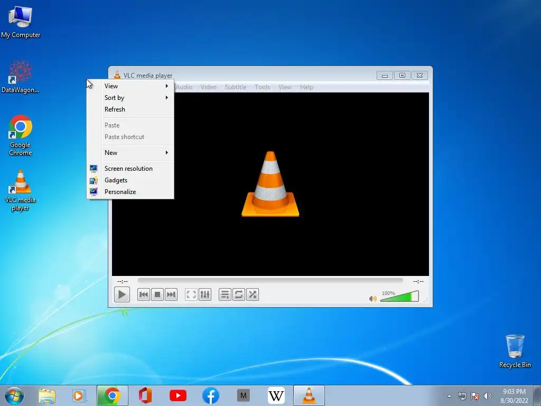Open Facebook from taskbar
This screenshot has width=541, height=406.
[210, 395]
